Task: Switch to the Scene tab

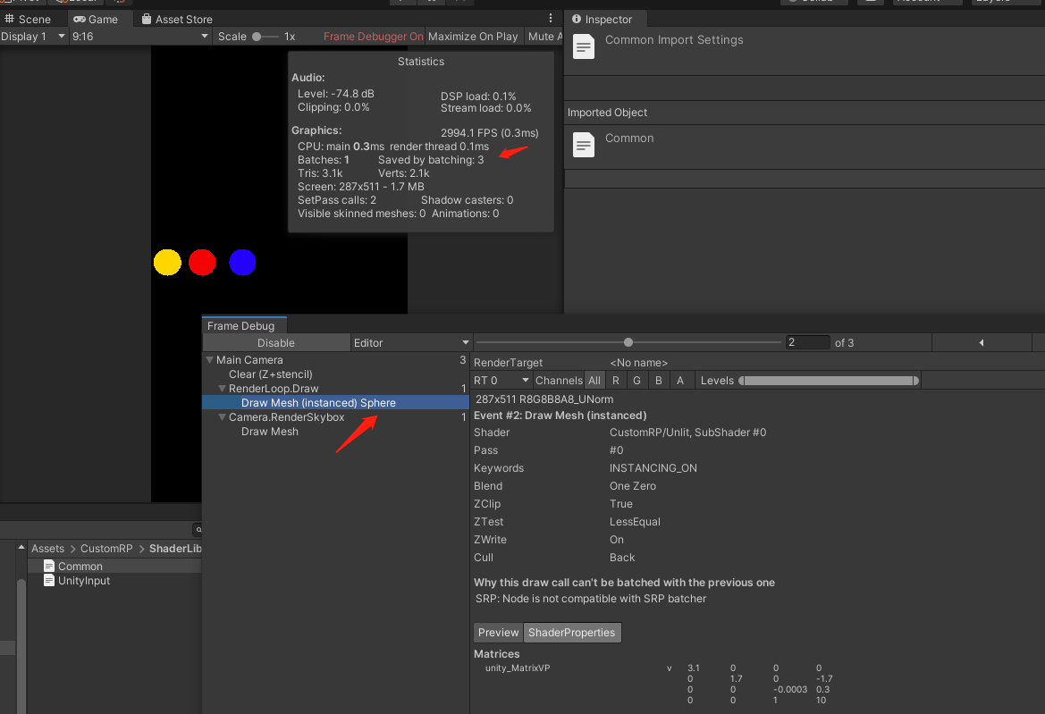Action: click(x=28, y=19)
